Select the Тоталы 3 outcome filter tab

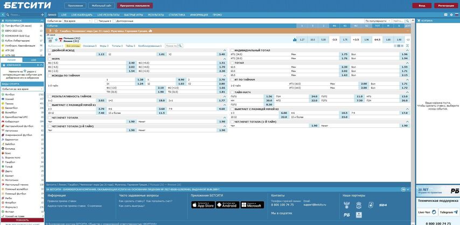[117, 46]
